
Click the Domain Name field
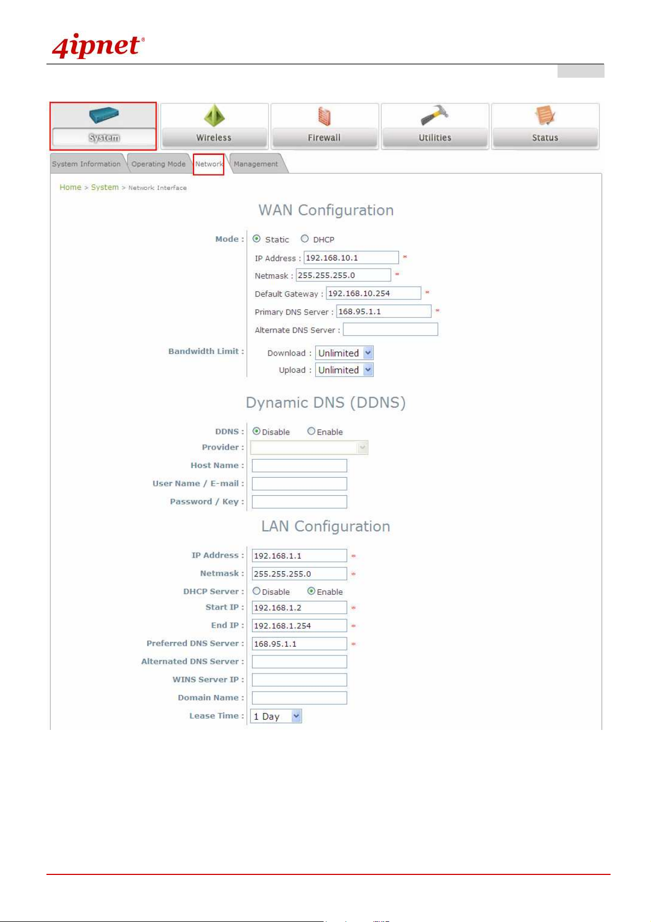pos(300,698)
